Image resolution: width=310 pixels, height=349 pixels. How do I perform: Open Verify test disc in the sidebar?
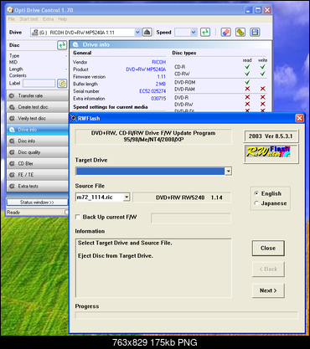38,118
